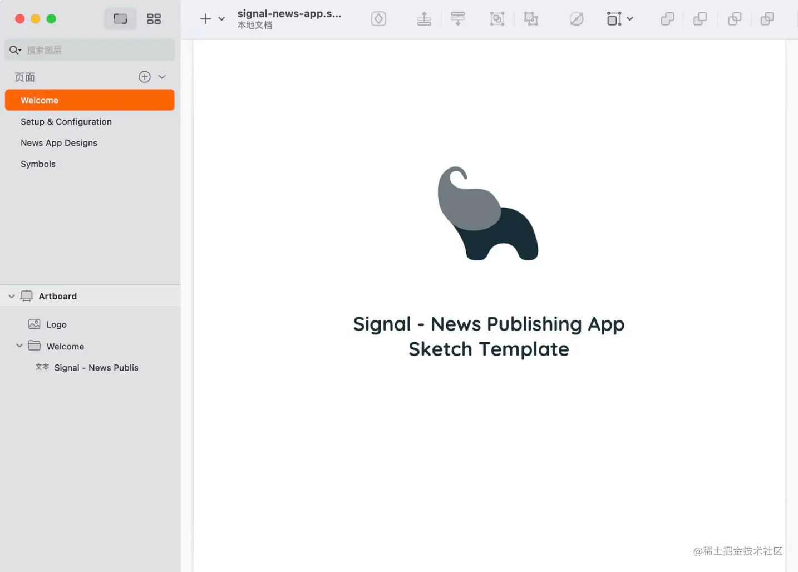Click the Intersect boolean operation icon
The image size is (798, 572).
point(735,19)
